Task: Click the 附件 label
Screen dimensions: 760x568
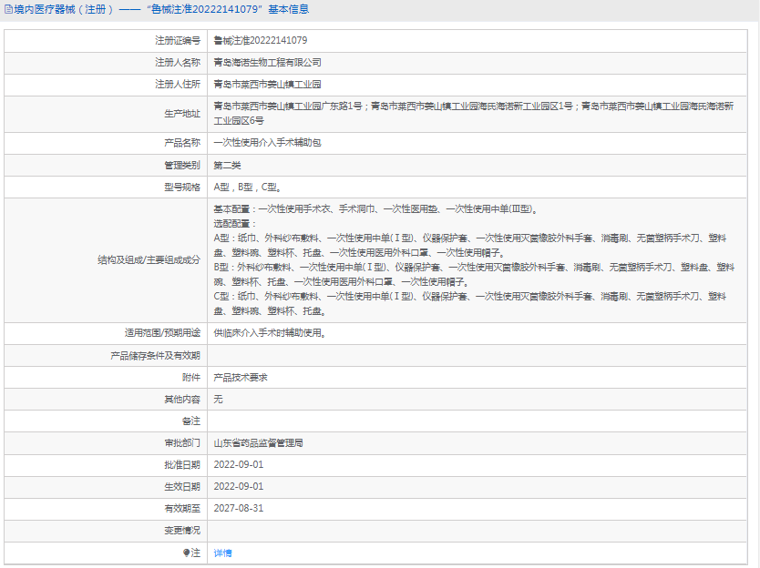Action: tap(191, 378)
